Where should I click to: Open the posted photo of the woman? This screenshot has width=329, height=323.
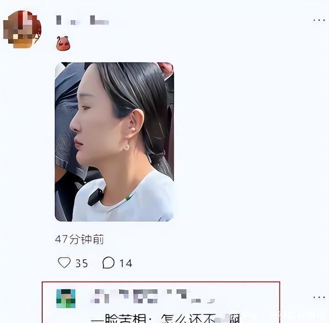[x=114, y=142]
